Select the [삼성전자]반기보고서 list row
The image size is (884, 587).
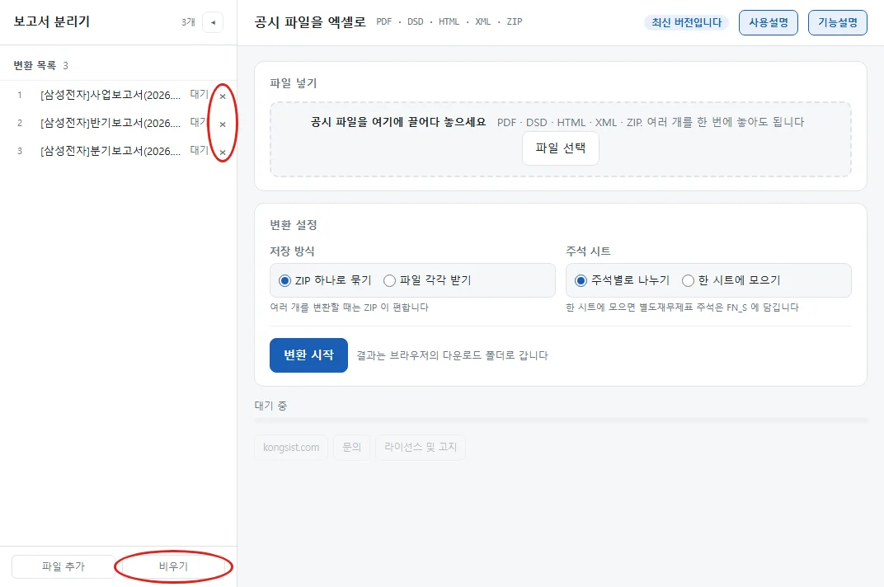119,124
